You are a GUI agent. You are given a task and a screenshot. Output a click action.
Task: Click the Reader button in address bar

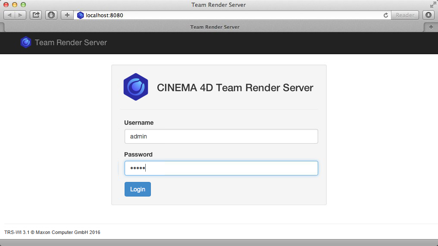click(405, 15)
